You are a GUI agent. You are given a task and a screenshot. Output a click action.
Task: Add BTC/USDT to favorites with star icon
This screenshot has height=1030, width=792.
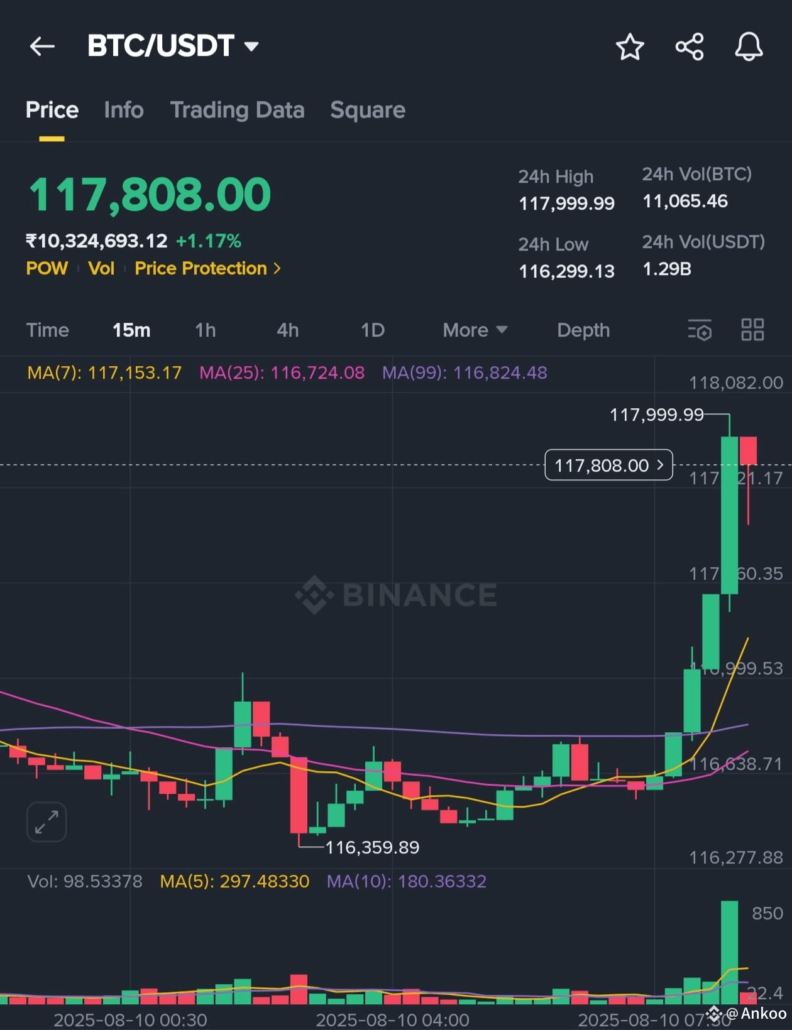[x=630, y=47]
